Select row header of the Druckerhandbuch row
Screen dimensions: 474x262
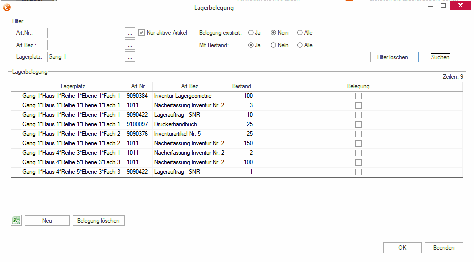[x=16, y=124]
